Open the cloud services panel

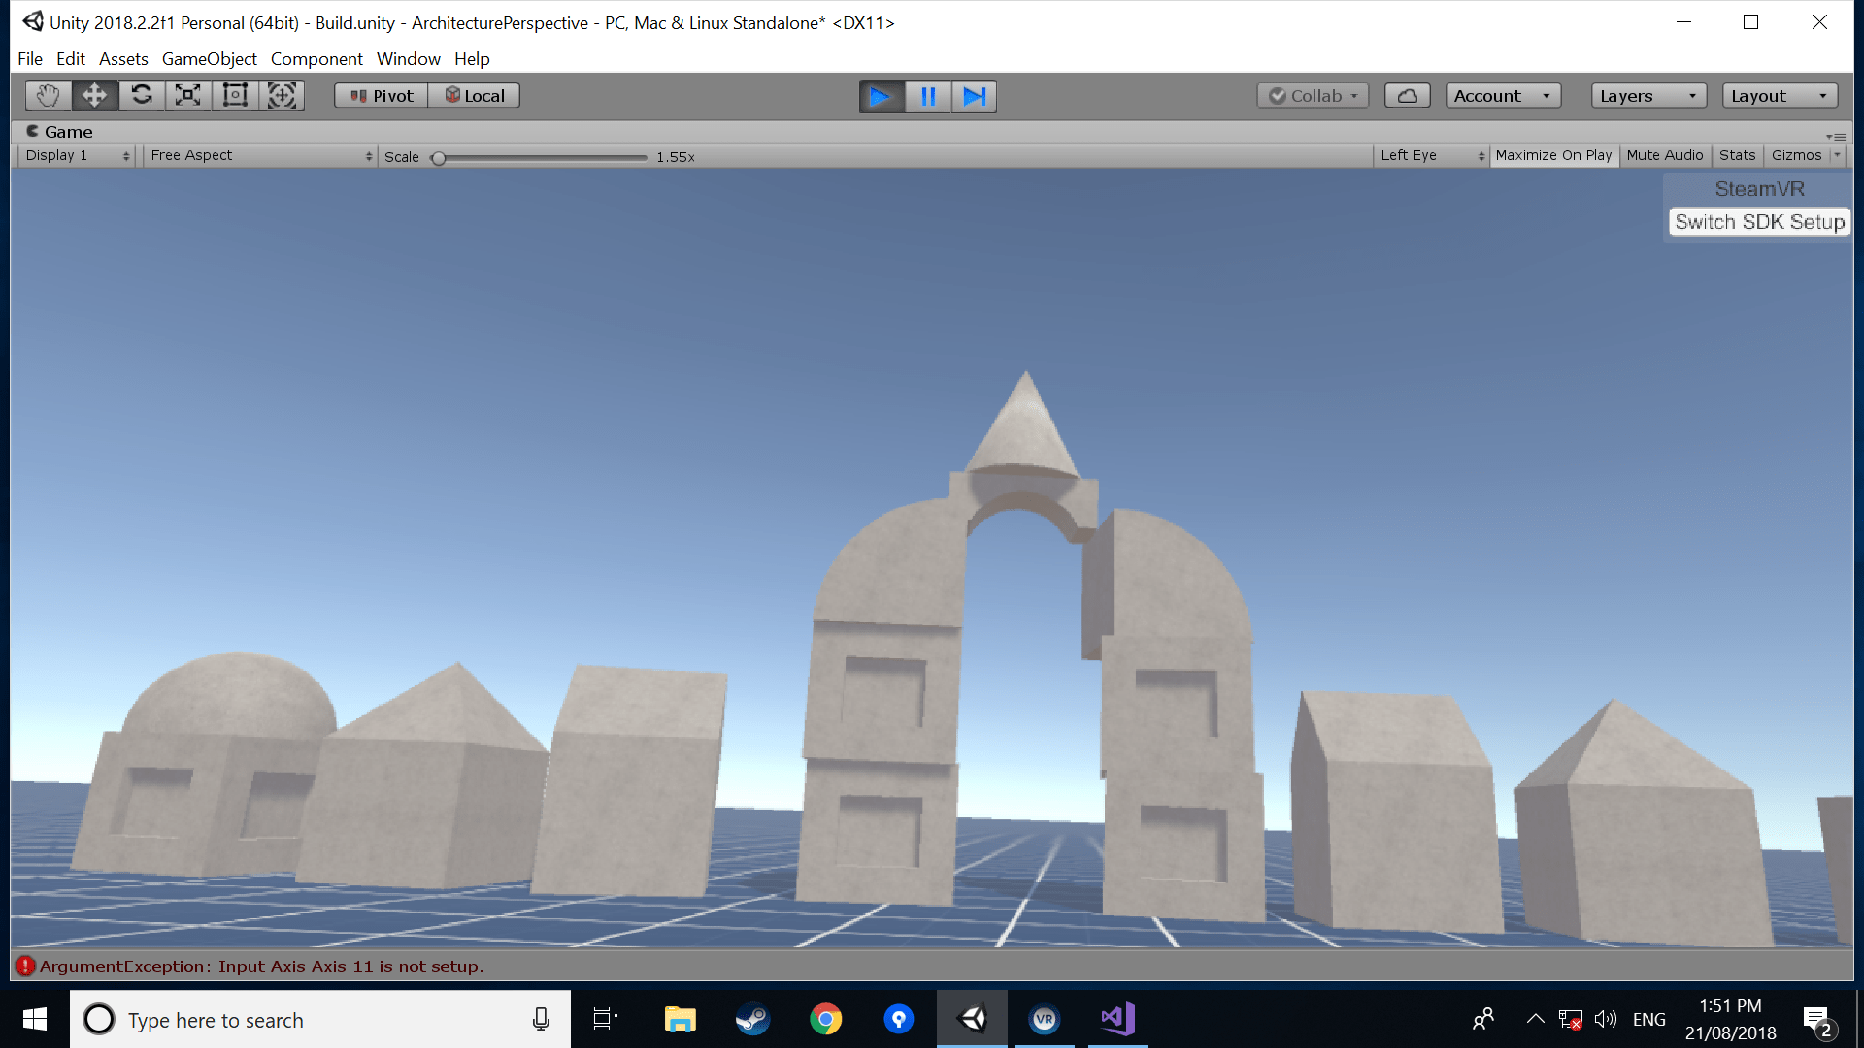[1407, 96]
